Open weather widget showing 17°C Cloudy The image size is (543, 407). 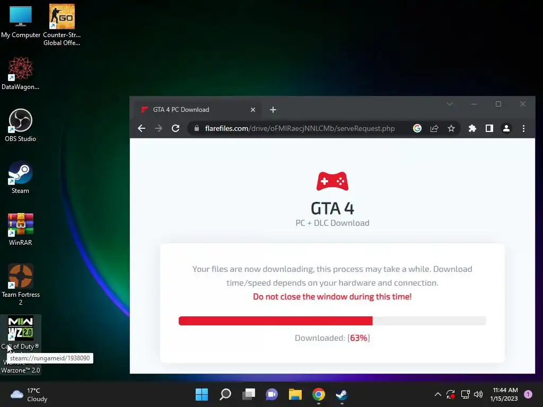coord(29,394)
